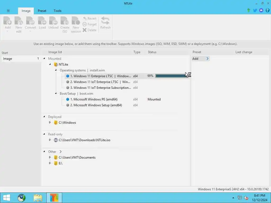This screenshot has width=271, height=203.
Task: Click the Documents folder icon in Other
Action: (56, 158)
